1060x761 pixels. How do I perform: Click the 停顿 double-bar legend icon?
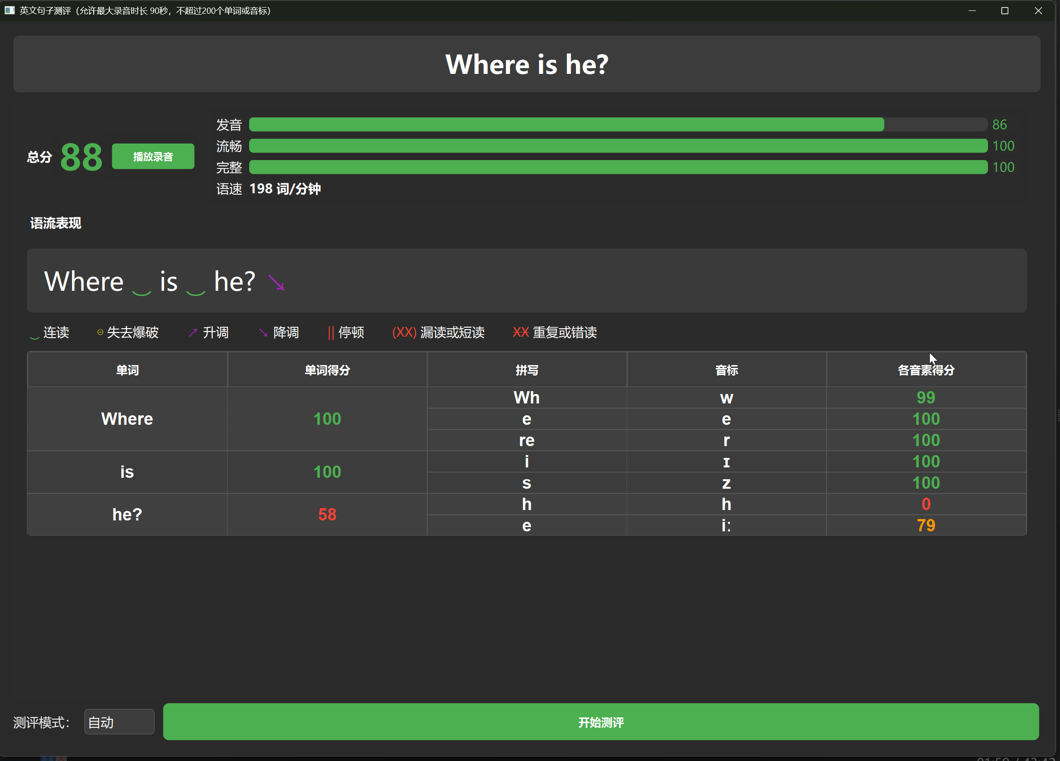(331, 333)
